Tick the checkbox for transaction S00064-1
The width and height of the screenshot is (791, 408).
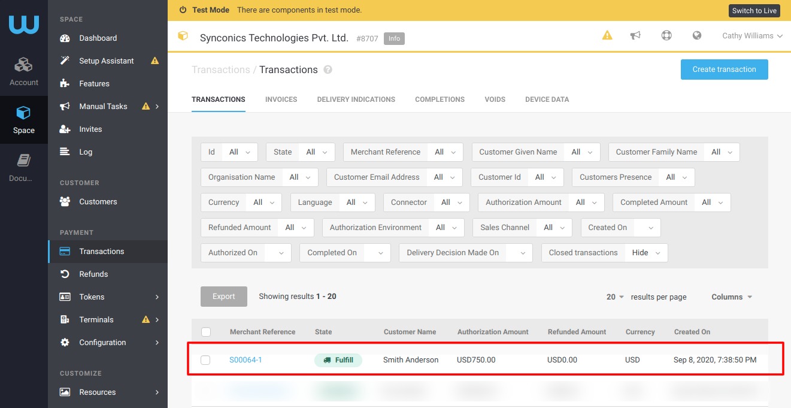pyautogui.click(x=205, y=360)
